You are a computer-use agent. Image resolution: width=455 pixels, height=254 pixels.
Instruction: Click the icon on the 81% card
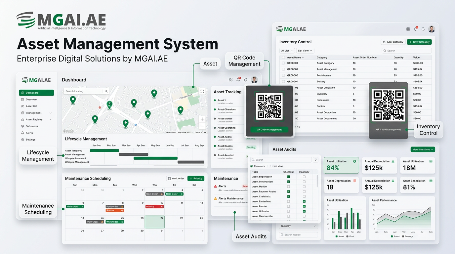pyautogui.click(x=431, y=181)
